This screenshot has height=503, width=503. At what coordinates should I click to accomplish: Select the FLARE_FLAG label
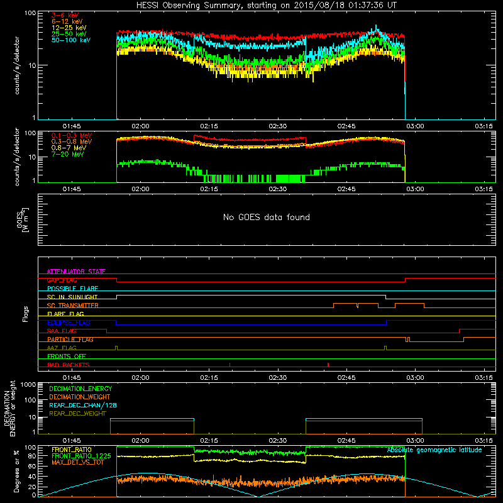click(x=65, y=314)
